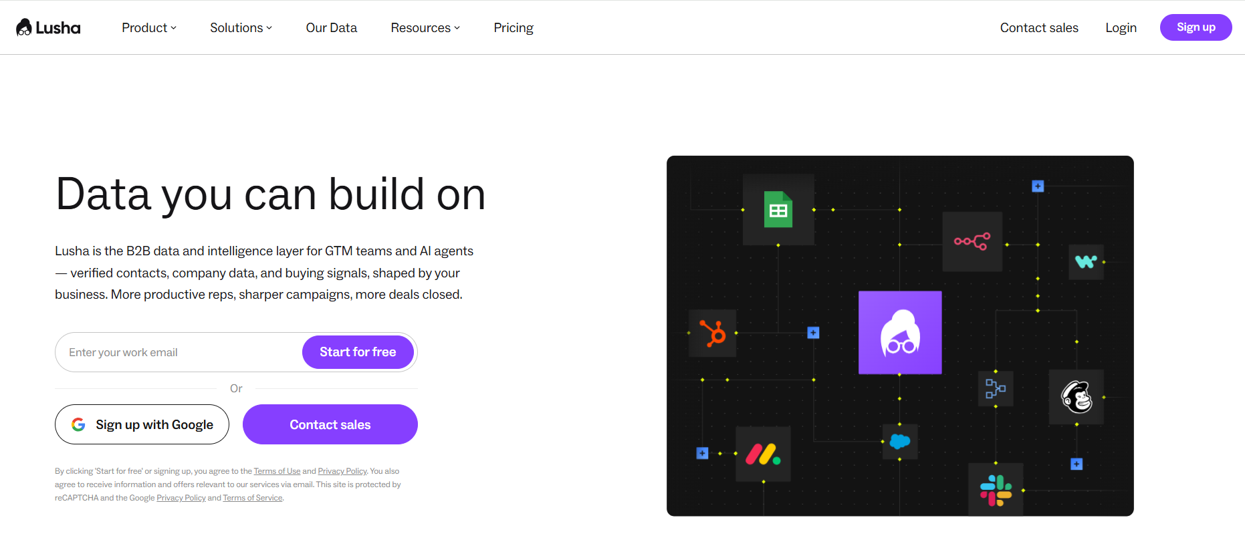This screenshot has height=558, width=1245.
Task: Click the teal W logo icon
Action: click(1086, 261)
